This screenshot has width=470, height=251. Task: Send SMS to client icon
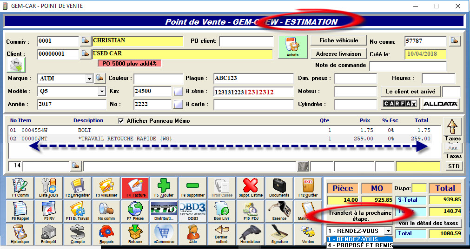[x=16, y=65]
